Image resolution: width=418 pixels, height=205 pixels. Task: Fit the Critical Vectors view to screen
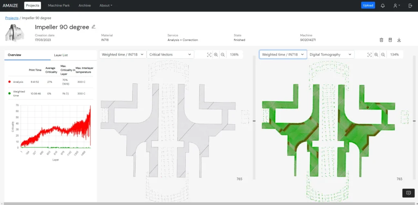click(209, 55)
